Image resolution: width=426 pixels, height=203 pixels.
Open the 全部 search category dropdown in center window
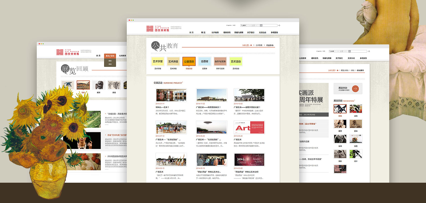pyautogui.click(x=261, y=25)
